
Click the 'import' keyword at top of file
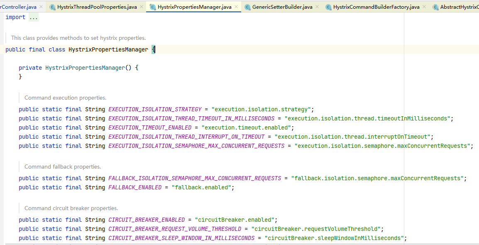15,17
